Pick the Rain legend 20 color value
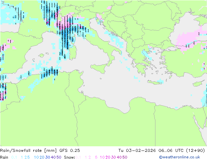Screen dimensions: 207x160 [x=42, y=157]
